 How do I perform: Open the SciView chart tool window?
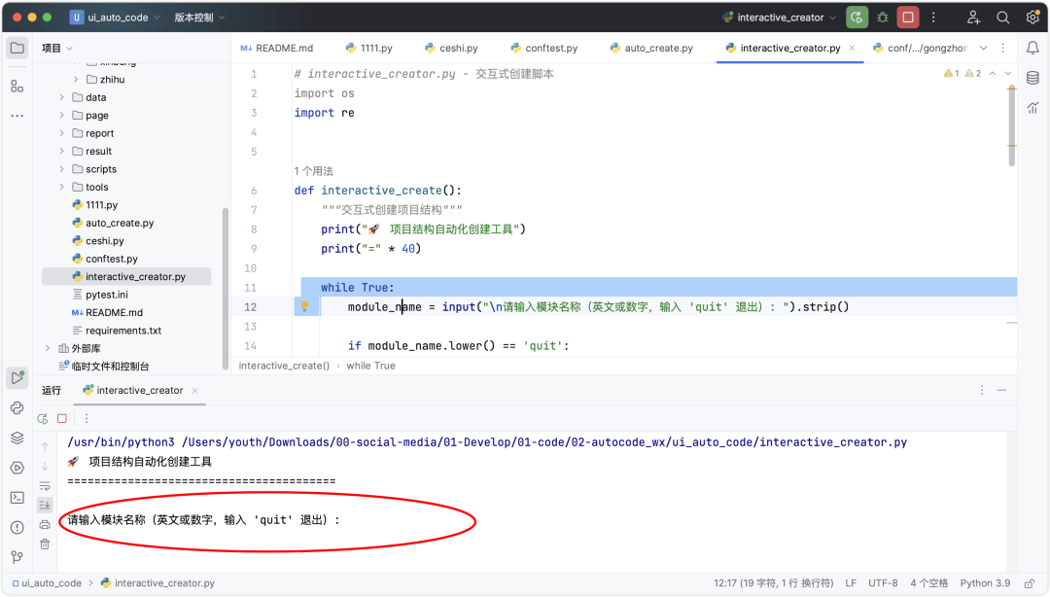(x=1032, y=107)
